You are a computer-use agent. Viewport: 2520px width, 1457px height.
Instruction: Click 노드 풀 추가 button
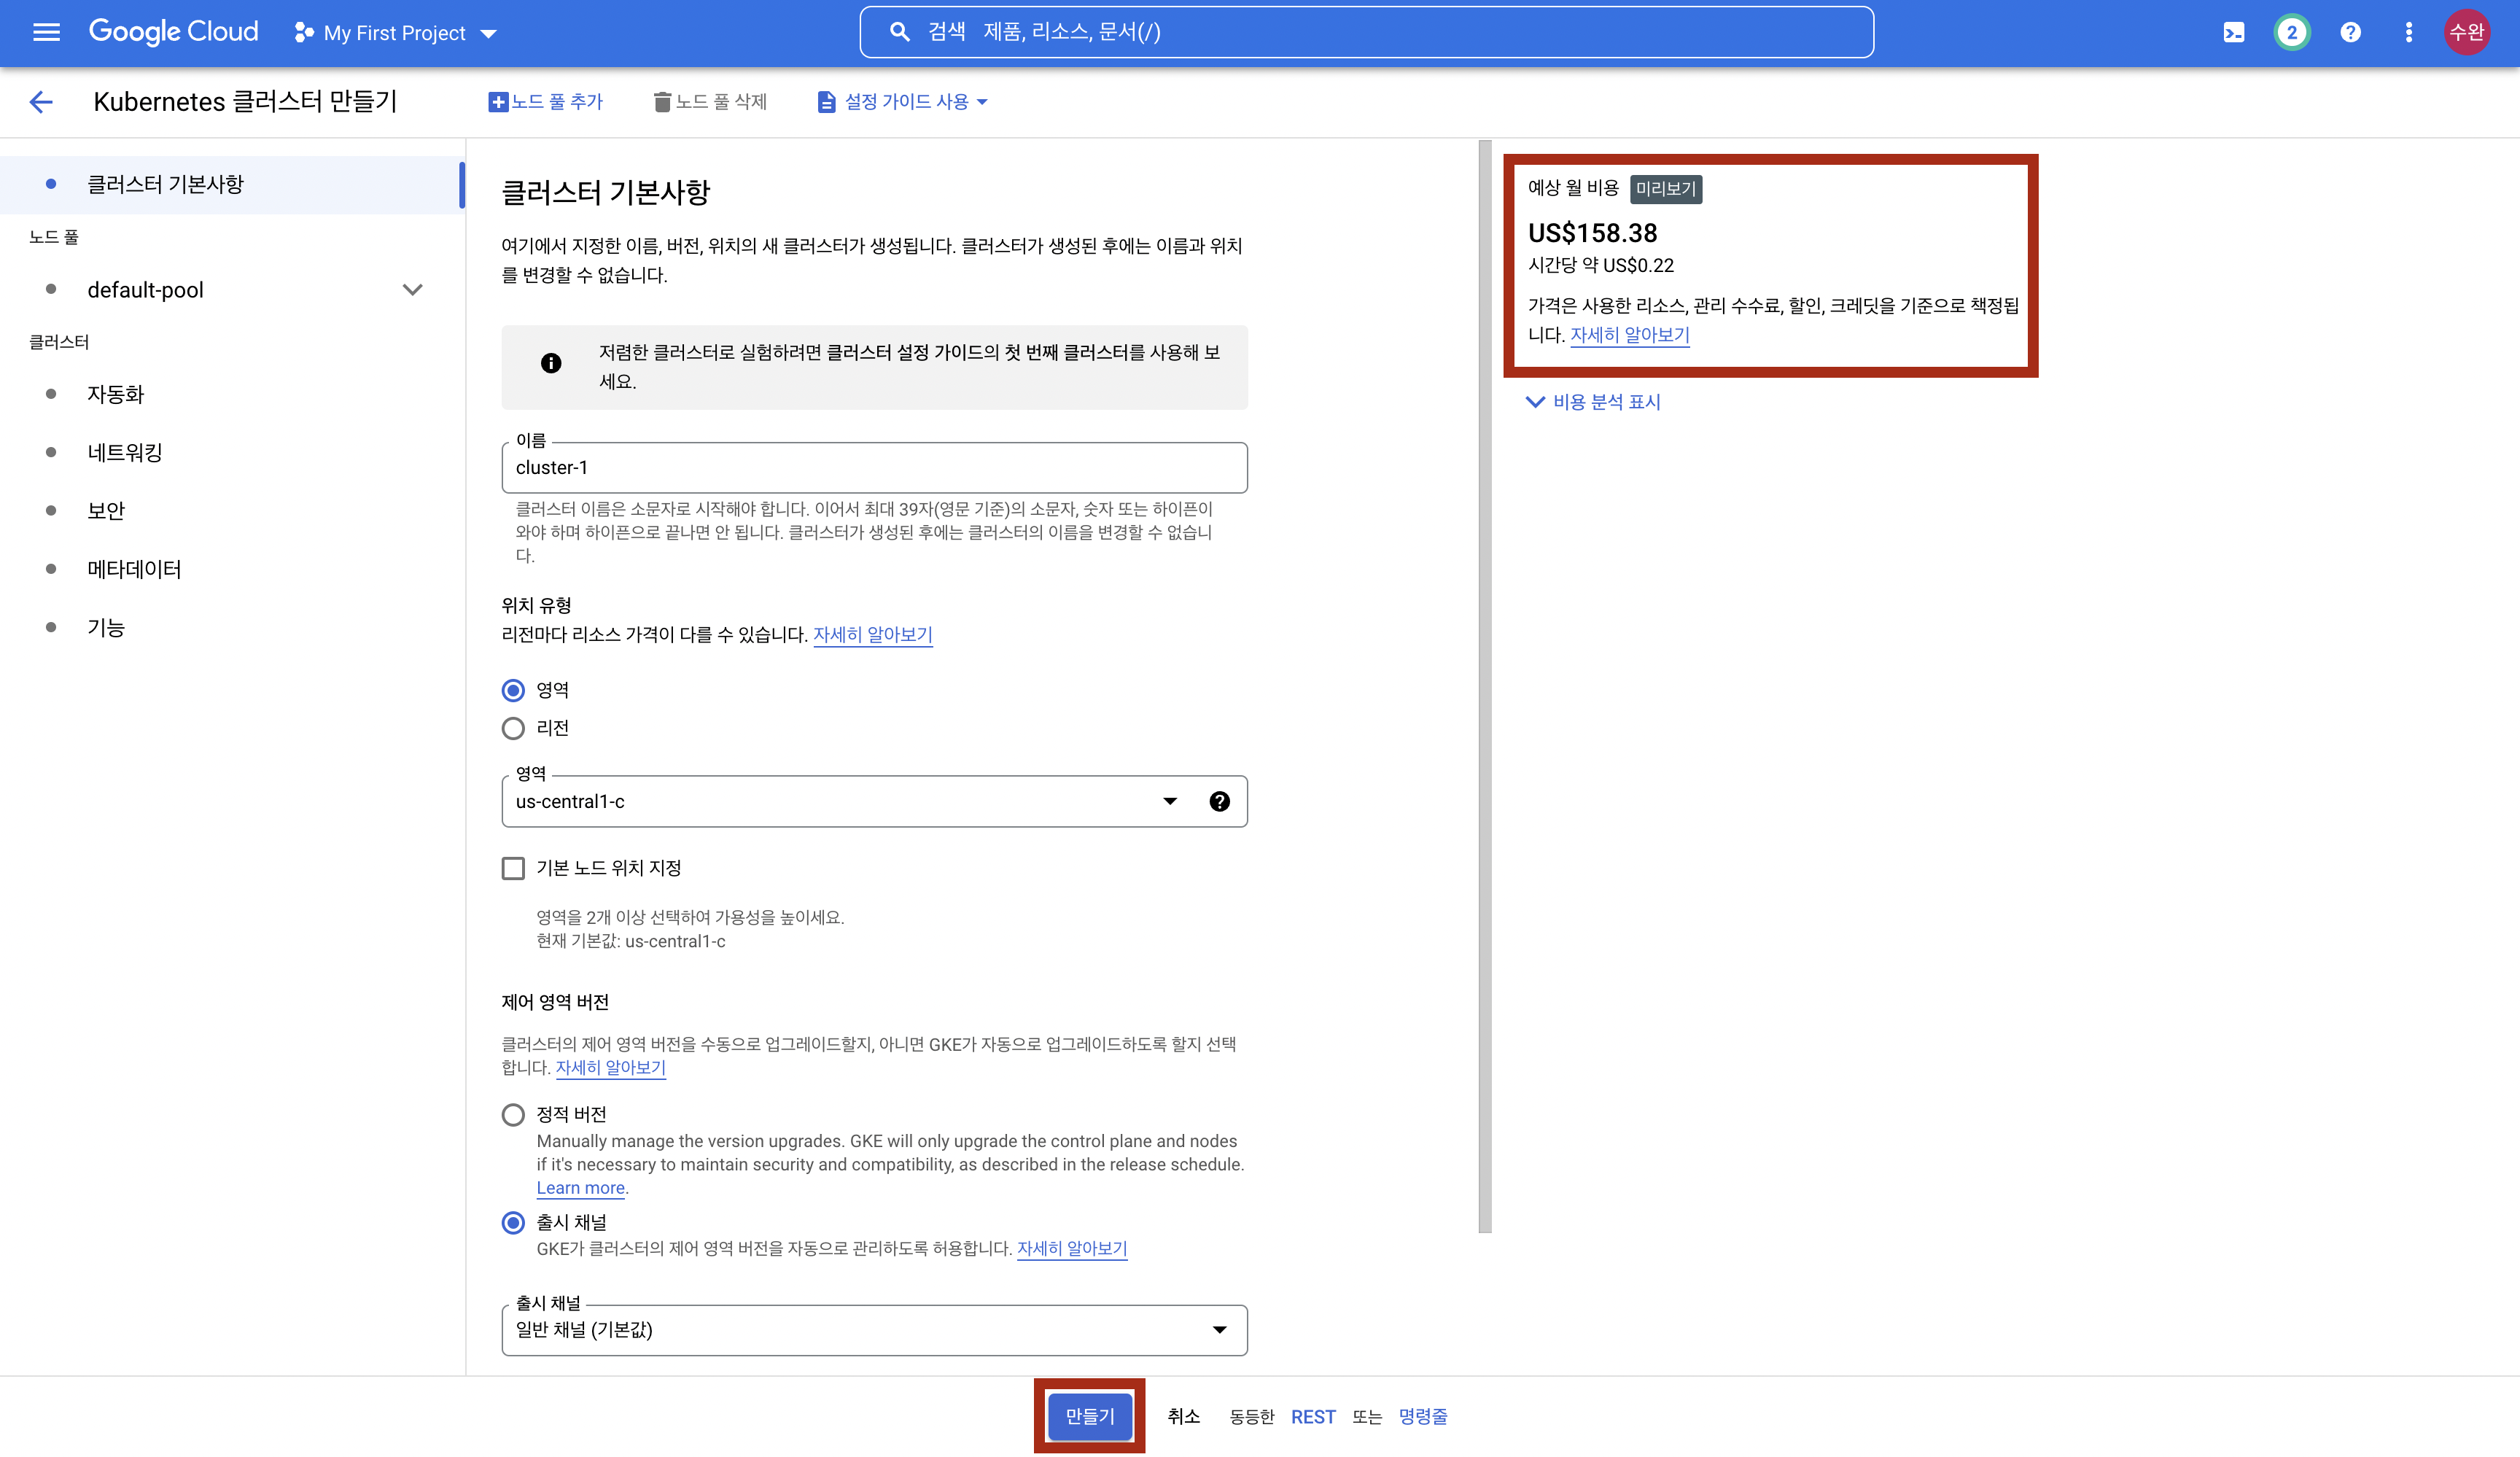546,101
